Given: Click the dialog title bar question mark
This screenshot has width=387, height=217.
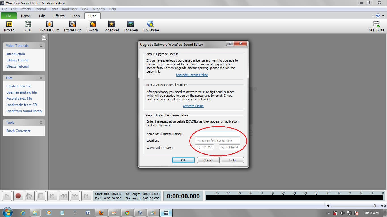Looking at the screenshot, I should point(230,44).
